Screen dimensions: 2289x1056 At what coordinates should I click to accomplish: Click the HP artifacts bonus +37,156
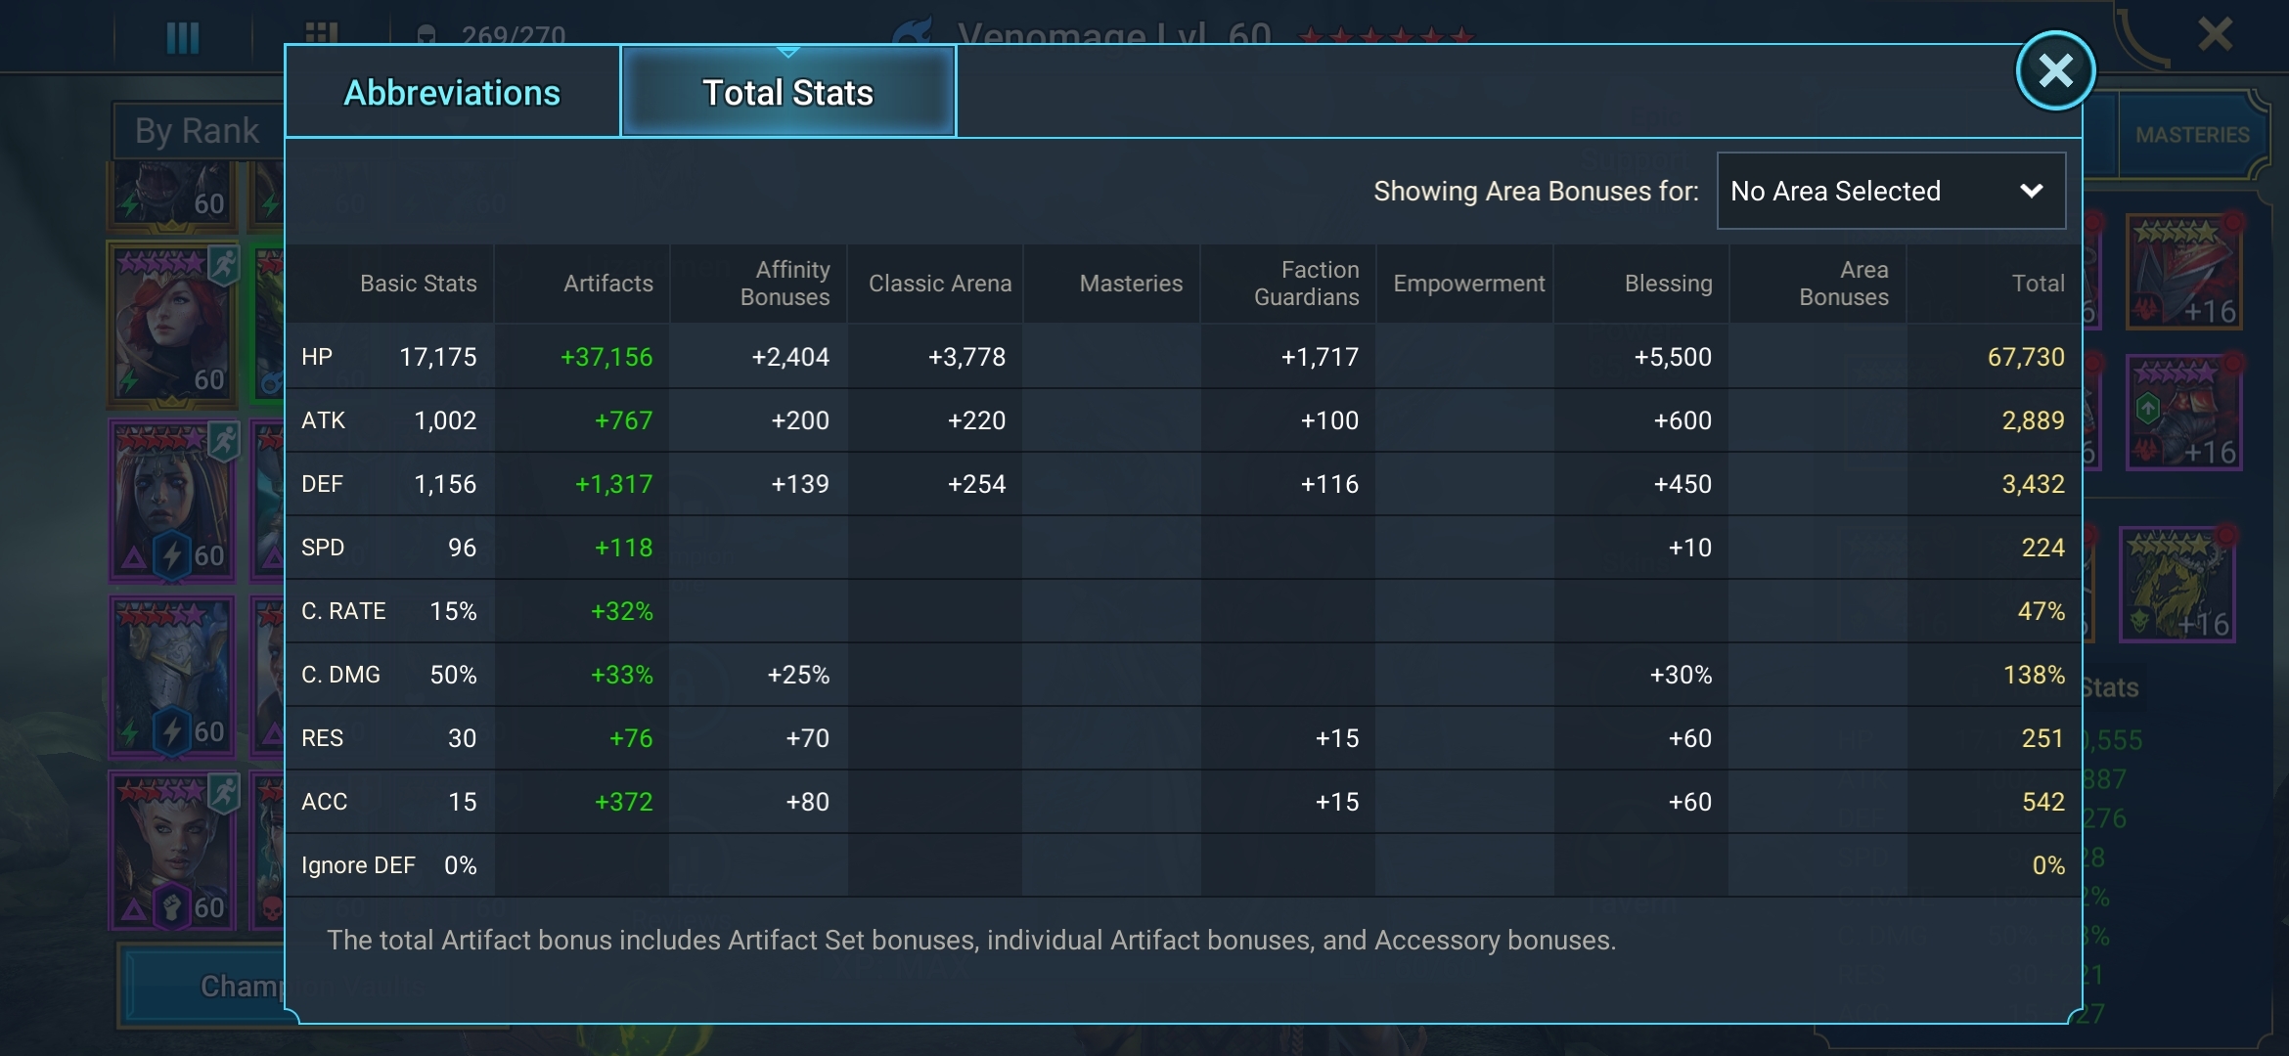tap(606, 357)
